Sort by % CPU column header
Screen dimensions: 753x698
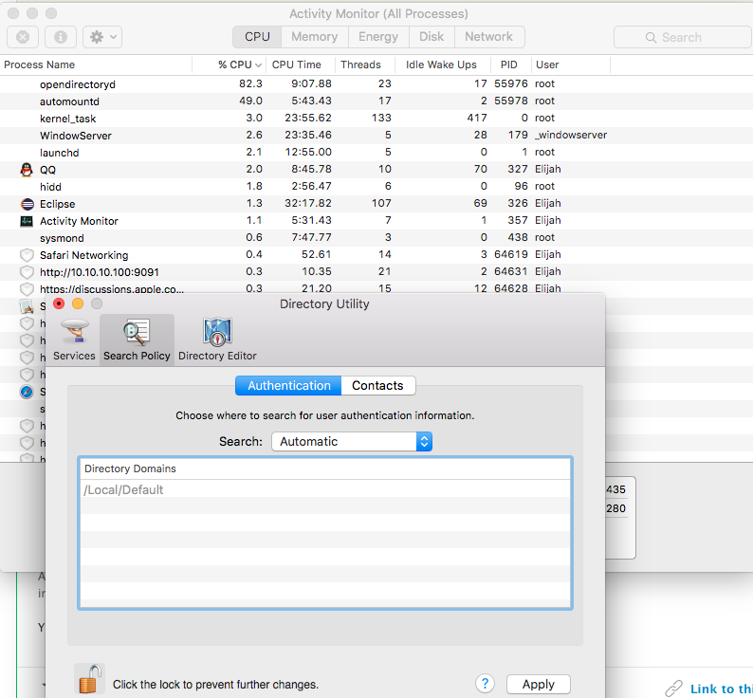229,64
